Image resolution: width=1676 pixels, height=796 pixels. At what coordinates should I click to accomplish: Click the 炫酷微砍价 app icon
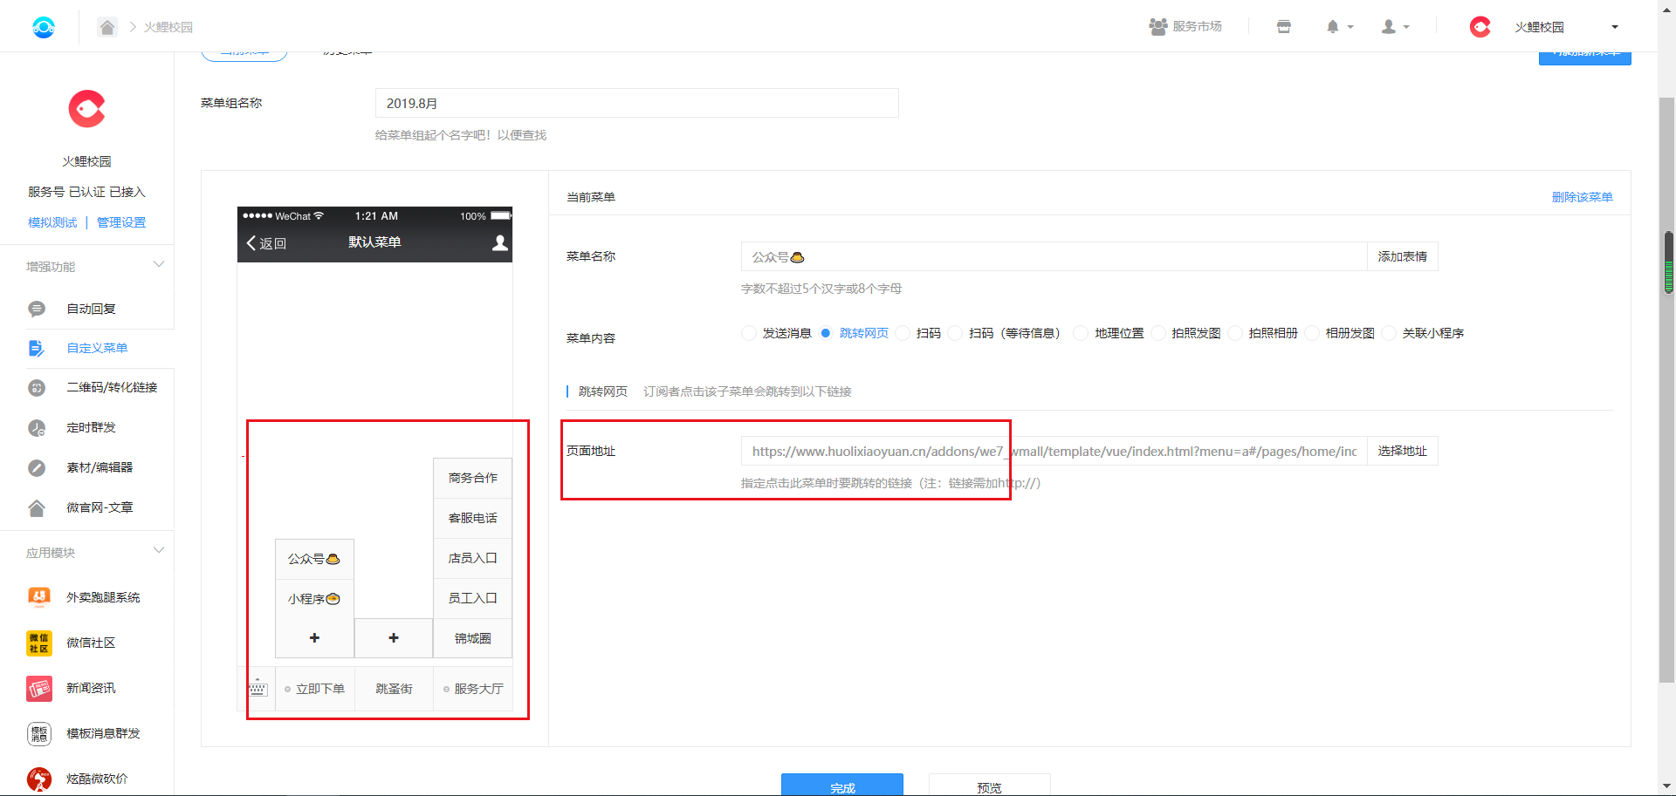[39, 779]
